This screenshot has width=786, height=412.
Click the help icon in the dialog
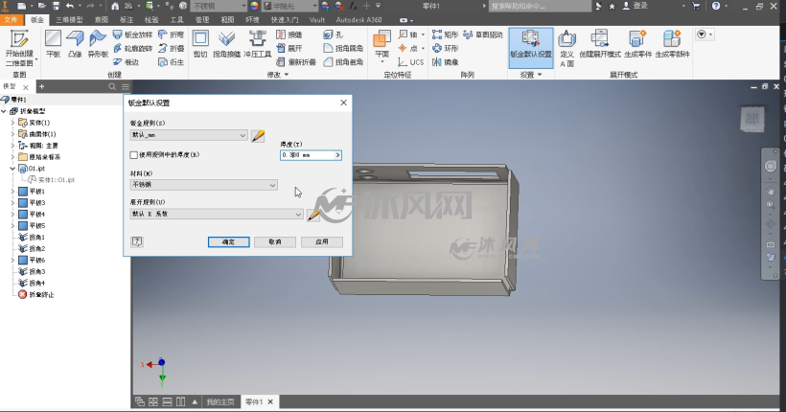pos(137,242)
